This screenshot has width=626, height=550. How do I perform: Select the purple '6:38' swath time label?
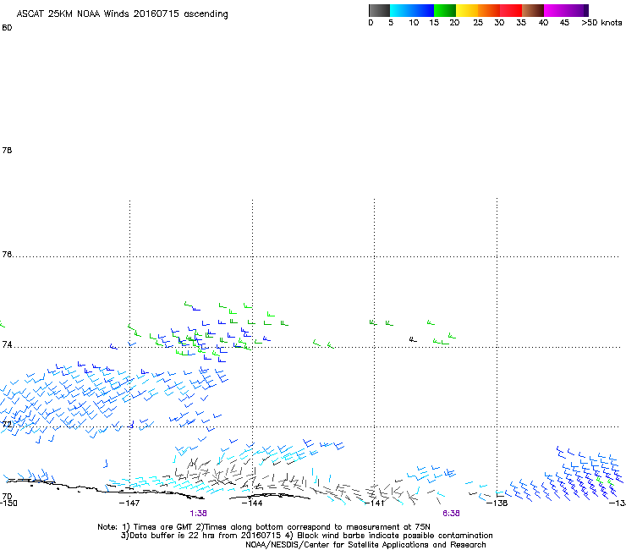pos(451,514)
